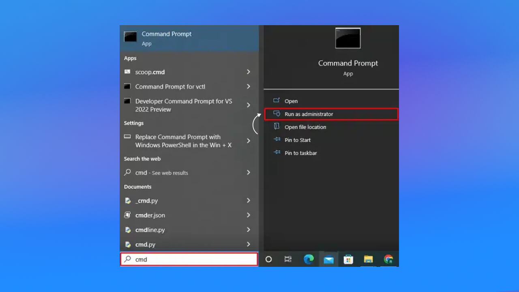Expand Command Prompt for vctl chevron

[x=249, y=86]
